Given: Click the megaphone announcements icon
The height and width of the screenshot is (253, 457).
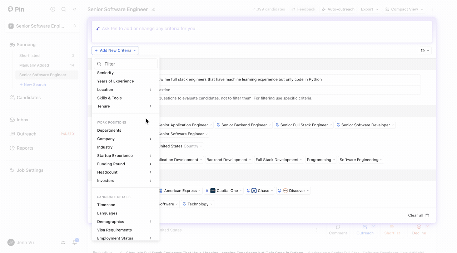Looking at the screenshot, I should [x=63, y=242].
